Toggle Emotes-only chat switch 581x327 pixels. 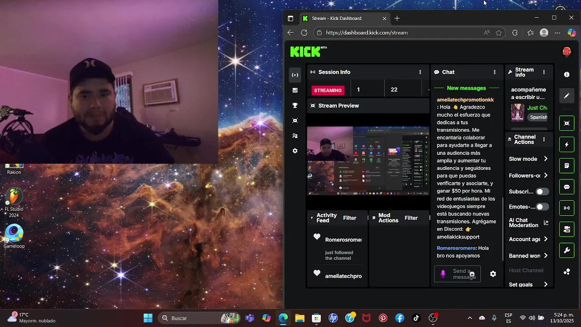point(542,207)
